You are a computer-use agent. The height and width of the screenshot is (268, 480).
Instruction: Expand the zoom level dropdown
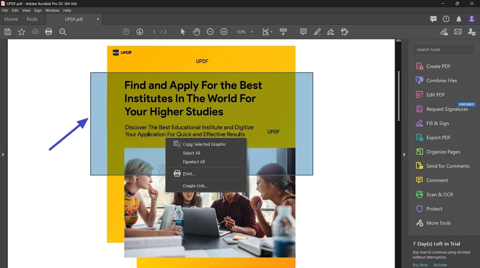click(x=252, y=32)
